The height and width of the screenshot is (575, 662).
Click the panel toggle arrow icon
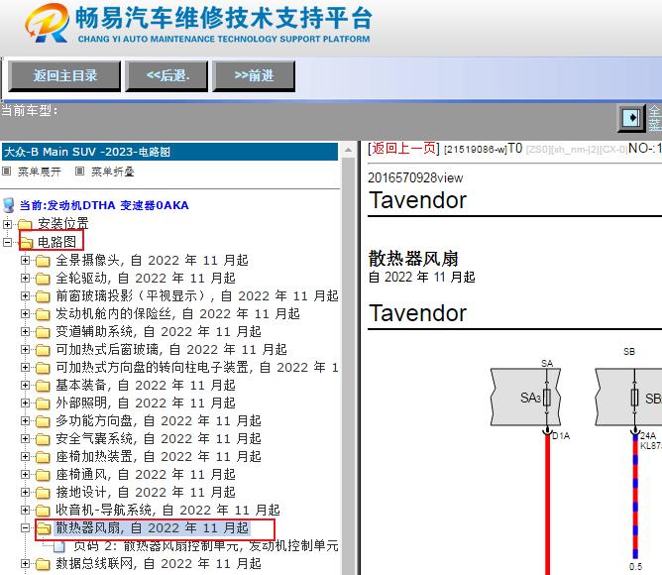coord(631,117)
